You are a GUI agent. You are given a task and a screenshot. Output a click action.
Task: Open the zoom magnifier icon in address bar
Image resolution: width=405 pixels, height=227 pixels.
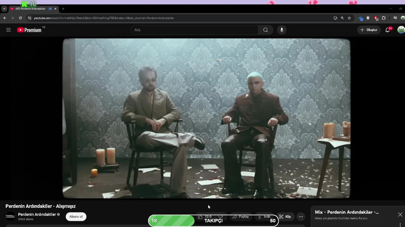point(342,18)
